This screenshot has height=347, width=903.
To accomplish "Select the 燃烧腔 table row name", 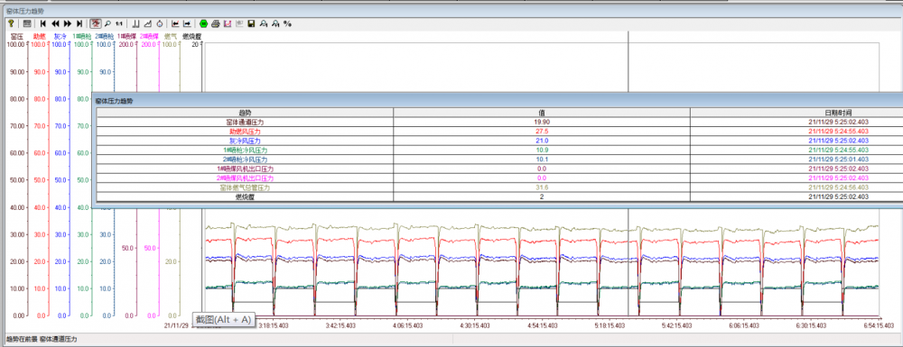I will (245, 196).
